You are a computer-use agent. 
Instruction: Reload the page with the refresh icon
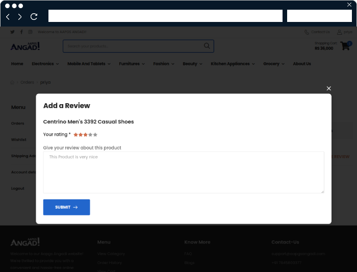pos(34,16)
